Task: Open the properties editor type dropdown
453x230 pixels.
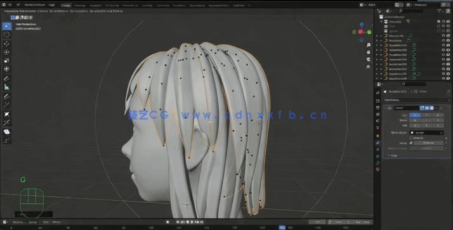Action: [x=379, y=84]
